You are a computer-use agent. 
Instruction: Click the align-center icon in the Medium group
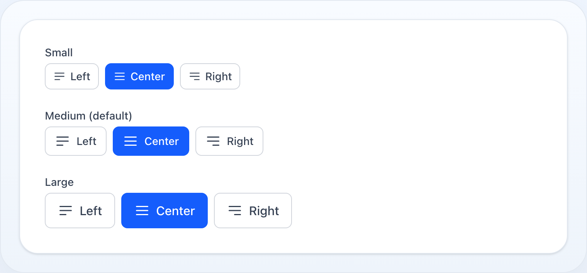pyautogui.click(x=131, y=141)
